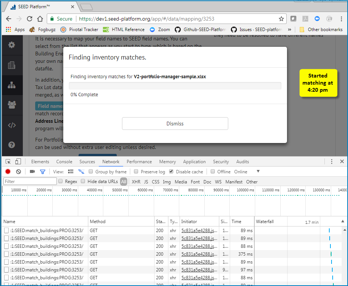Screen dimensions: 348x286
Task: Open the Audits tab
Action: [x=242, y=162]
